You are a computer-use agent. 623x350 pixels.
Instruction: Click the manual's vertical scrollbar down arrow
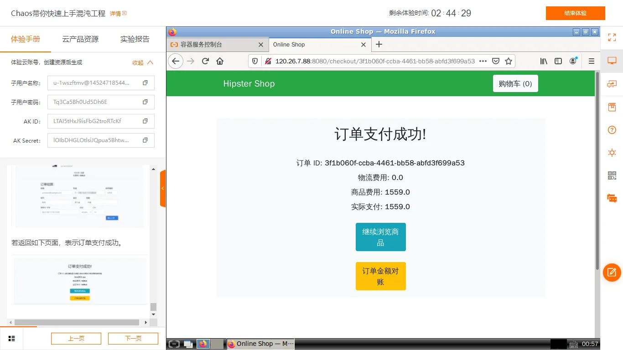point(153,314)
